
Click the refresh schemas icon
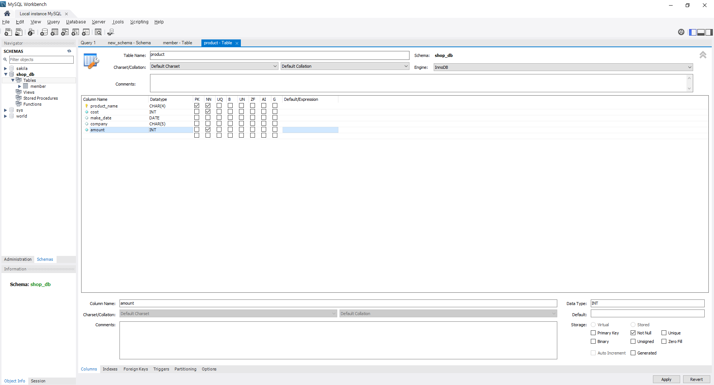click(x=69, y=51)
